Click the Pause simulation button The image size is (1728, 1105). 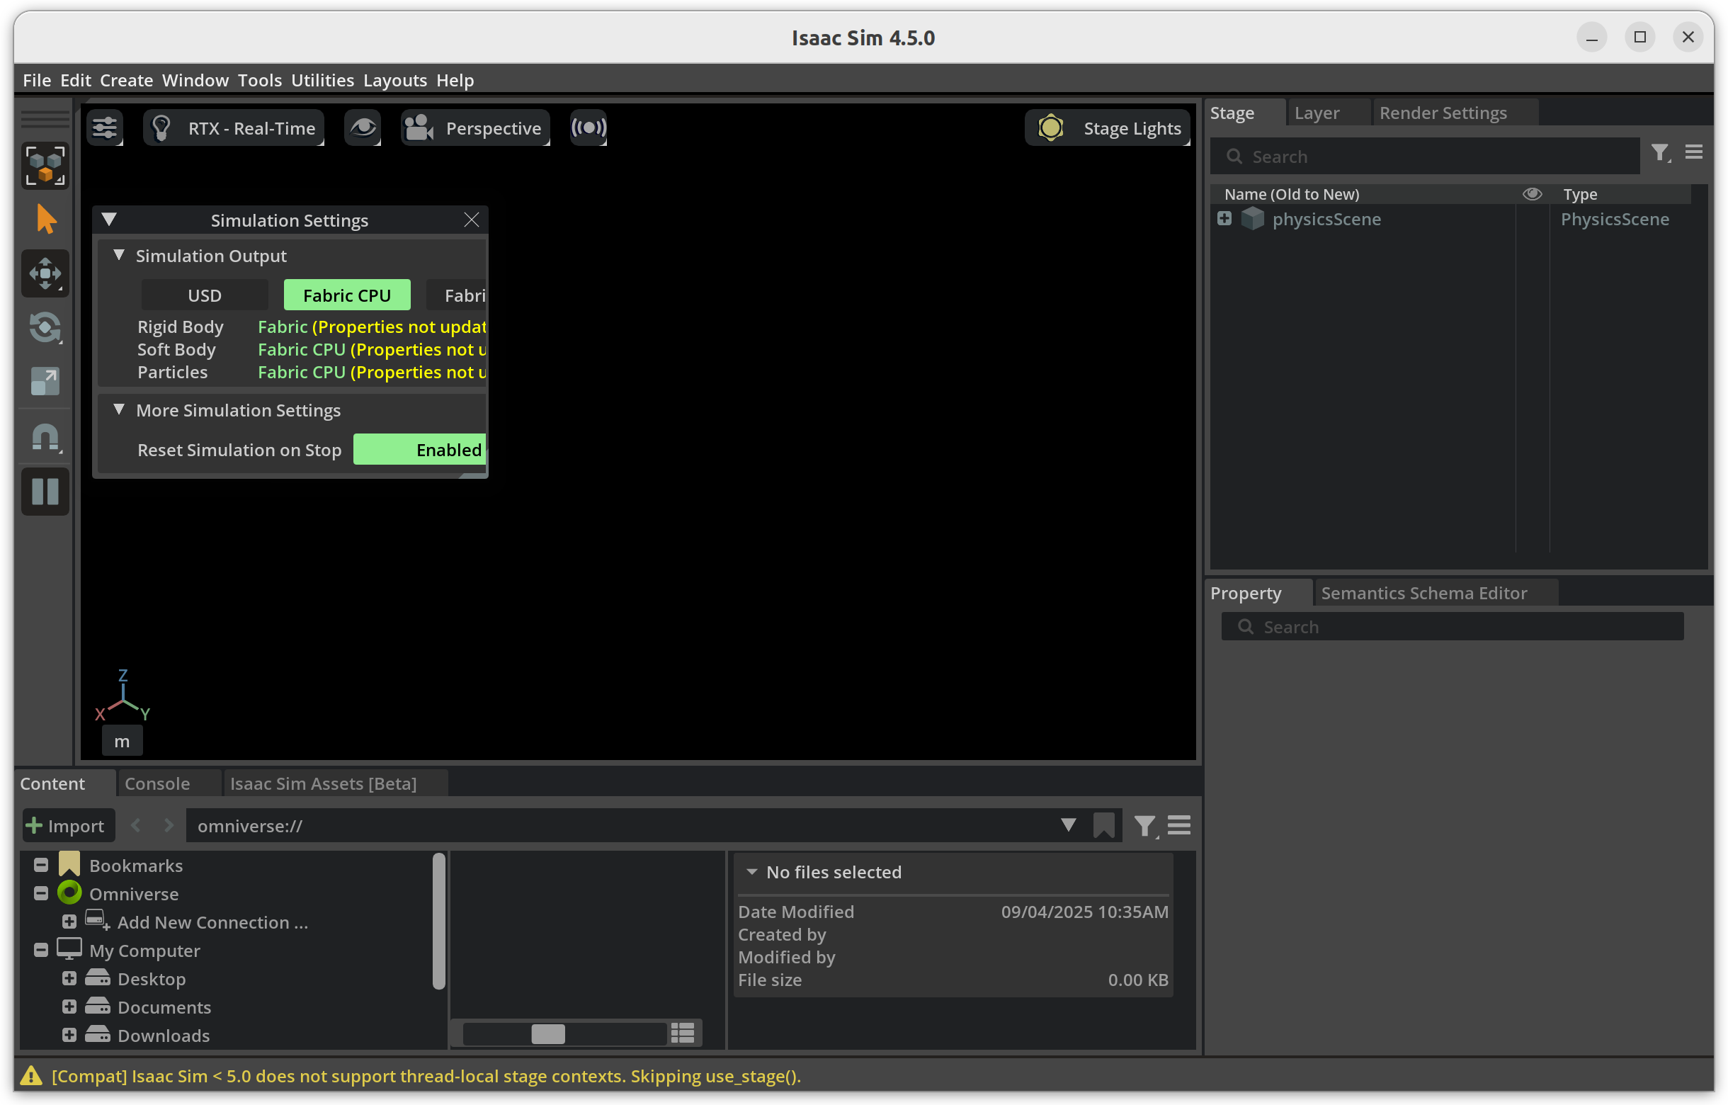(x=45, y=492)
